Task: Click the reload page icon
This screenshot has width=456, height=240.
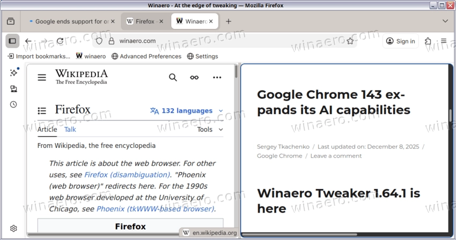Action: point(60,41)
